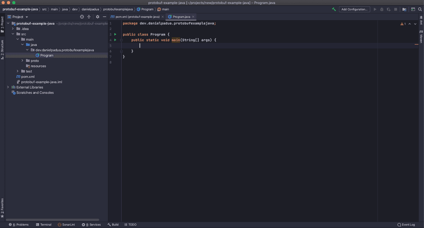This screenshot has width=424, height=228.
Task: Open the Terminal tab at bottom
Action: (44, 225)
